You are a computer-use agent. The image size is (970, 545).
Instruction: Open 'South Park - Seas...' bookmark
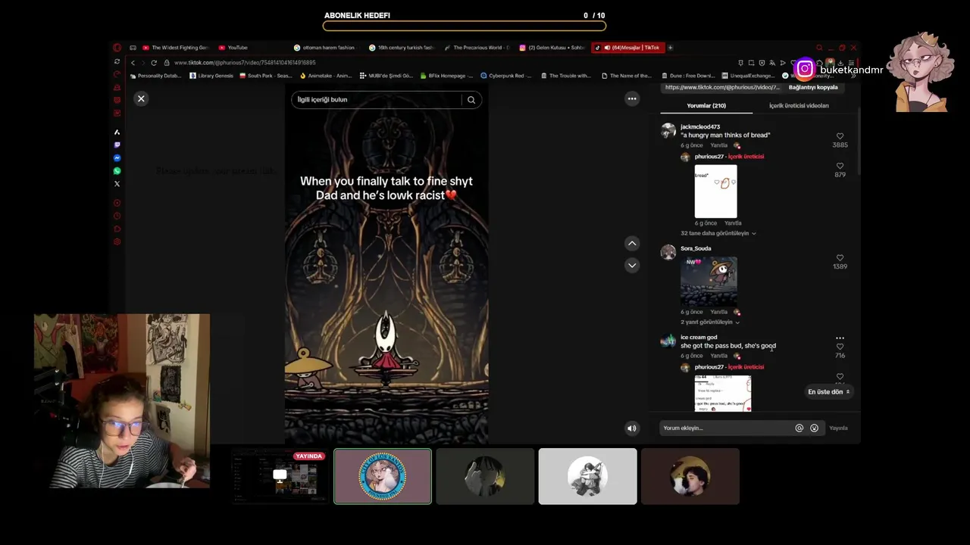pos(266,76)
